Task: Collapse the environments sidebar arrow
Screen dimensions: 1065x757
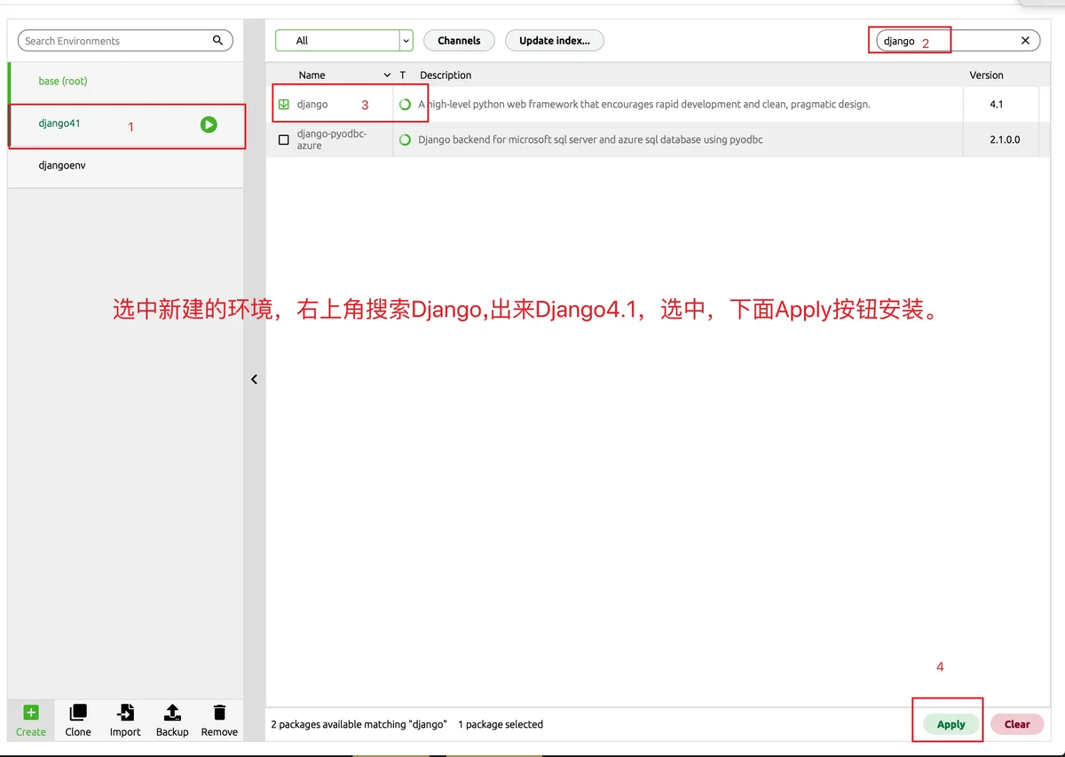Action: pyautogui.click(x=254, y=379)
